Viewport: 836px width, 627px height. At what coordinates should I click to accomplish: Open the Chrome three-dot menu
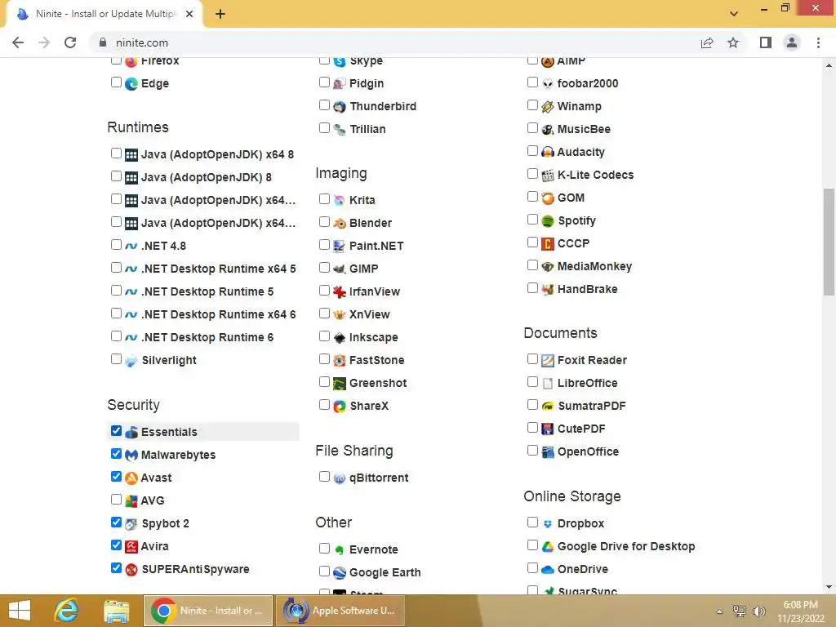coord(818,42)
